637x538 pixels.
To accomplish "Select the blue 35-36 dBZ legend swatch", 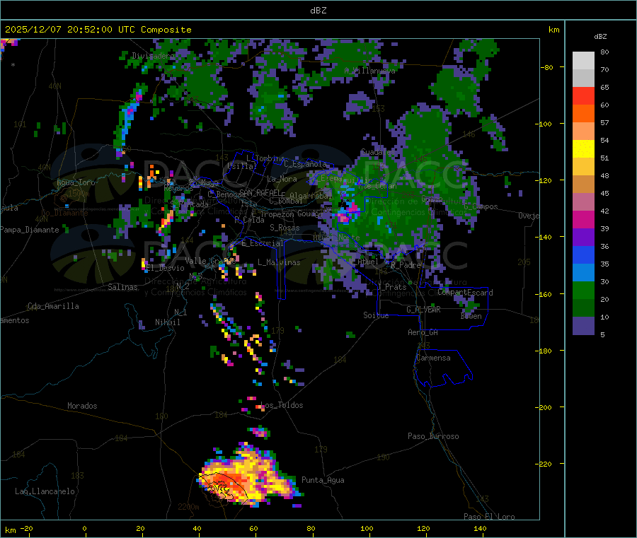I will click(583, 255).
